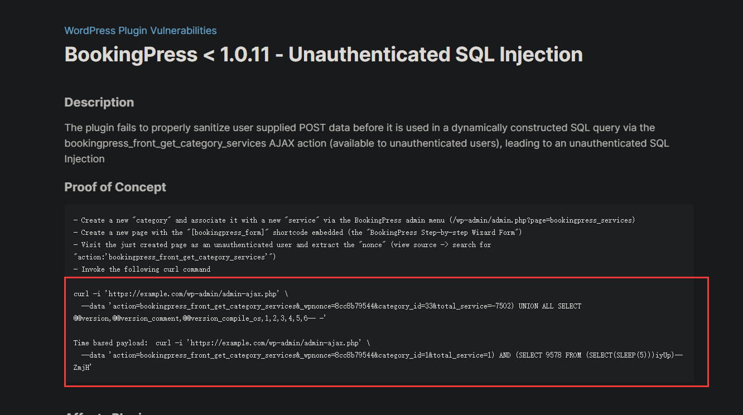Screen dimensions: 743x415
Task: Open the WordPress Plugin Vulnerabilities link
Action: coord(141,31)
